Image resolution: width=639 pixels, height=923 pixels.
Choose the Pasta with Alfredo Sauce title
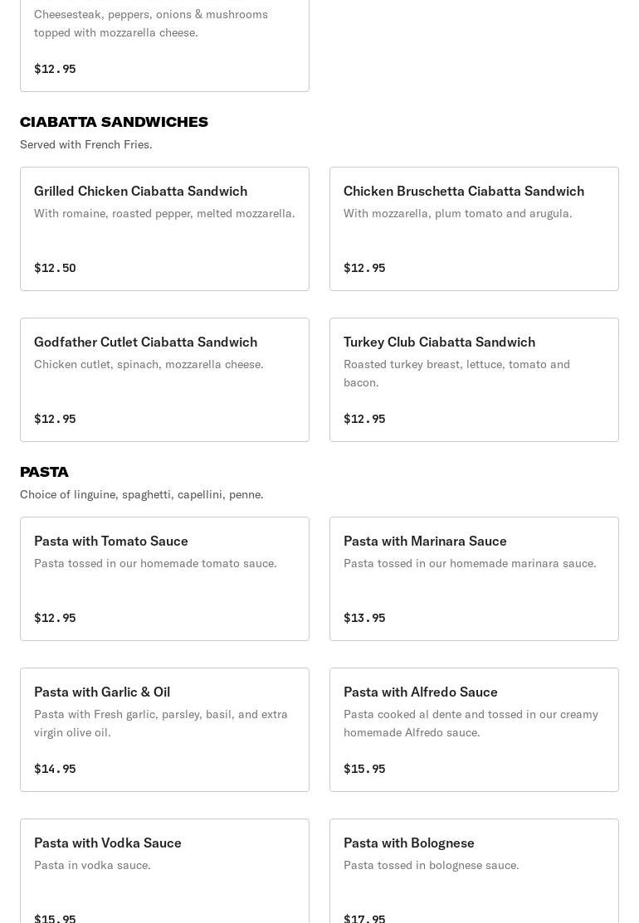pos(421,692)
